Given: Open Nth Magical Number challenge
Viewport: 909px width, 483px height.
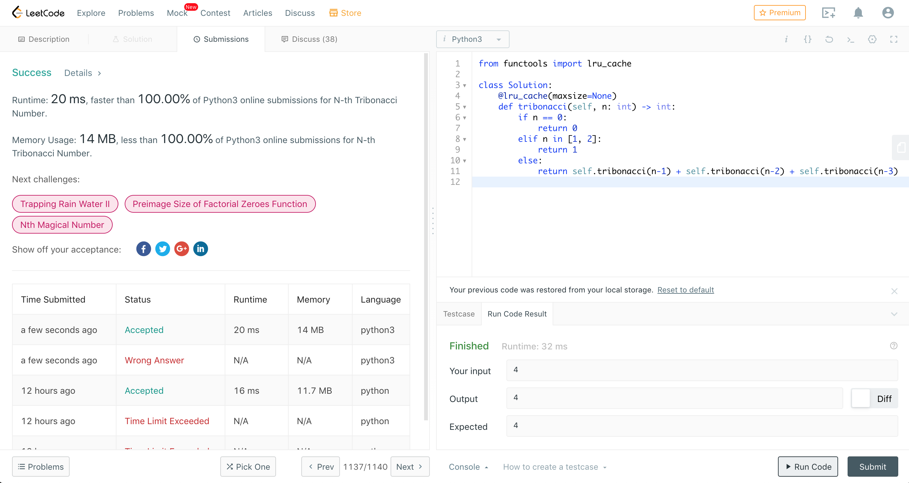Looking at the screenshot, I should (62, 225).
